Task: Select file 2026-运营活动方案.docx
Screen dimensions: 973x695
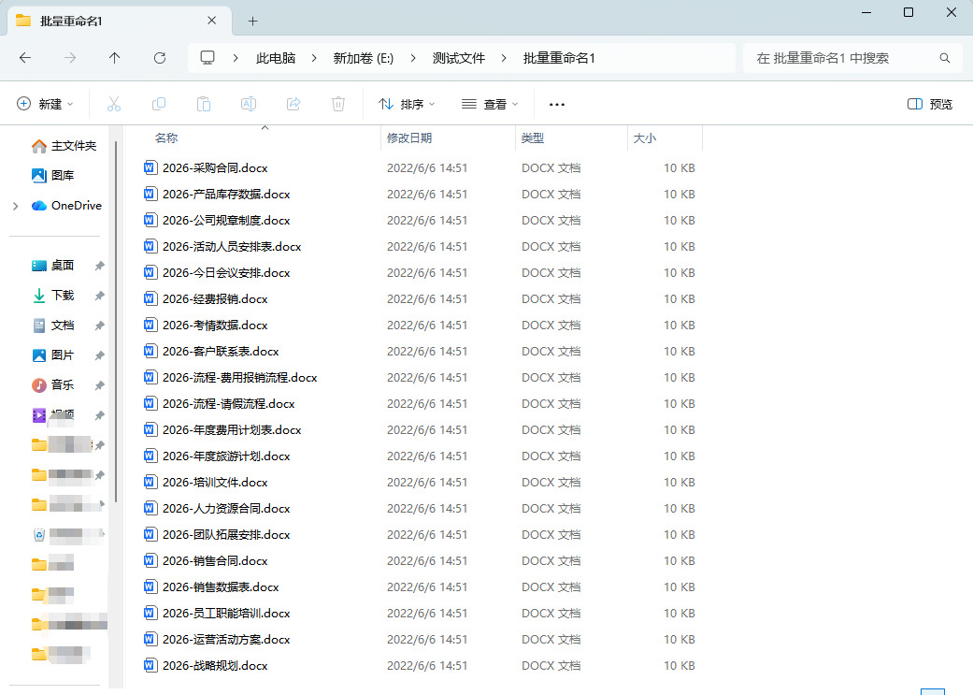Action: coord(226,639)
